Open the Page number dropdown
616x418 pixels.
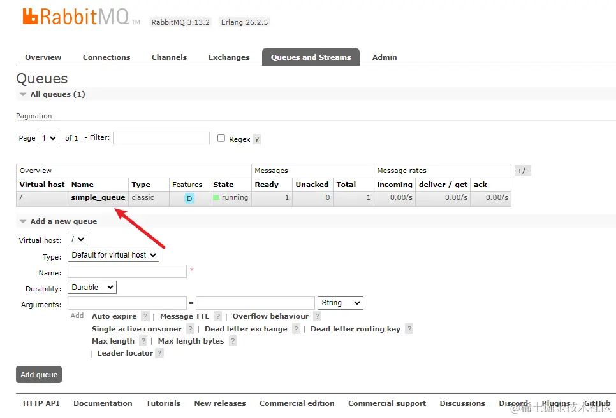[x=48, y=138]
